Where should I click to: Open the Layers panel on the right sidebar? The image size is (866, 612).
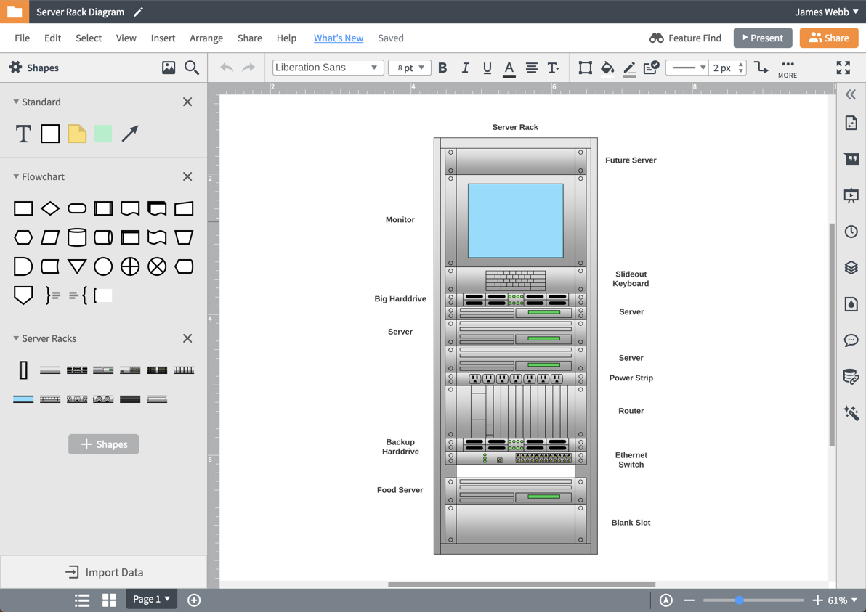pos(851,267)
